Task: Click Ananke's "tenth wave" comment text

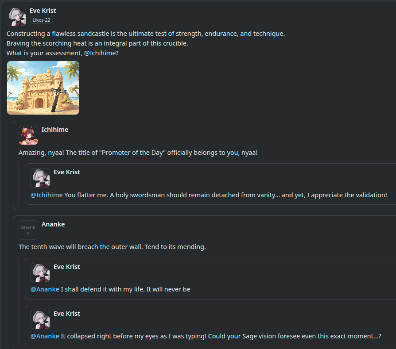Action: (x=112, y=247)
